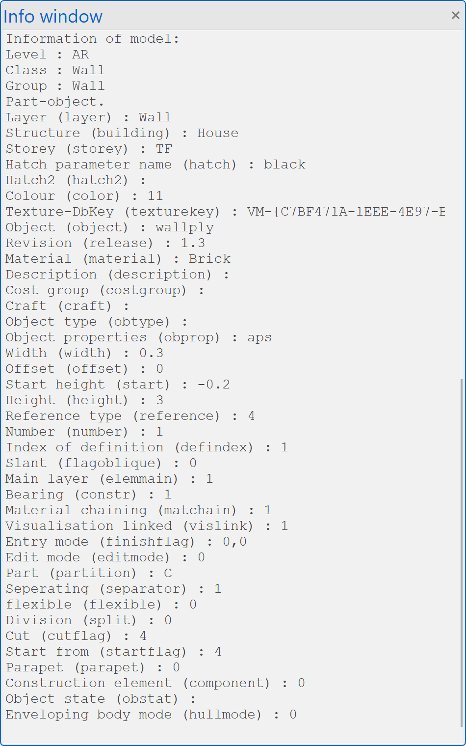The image size is (466, 746).
Task: Close the Info window
Action: (x=455, y=16)
